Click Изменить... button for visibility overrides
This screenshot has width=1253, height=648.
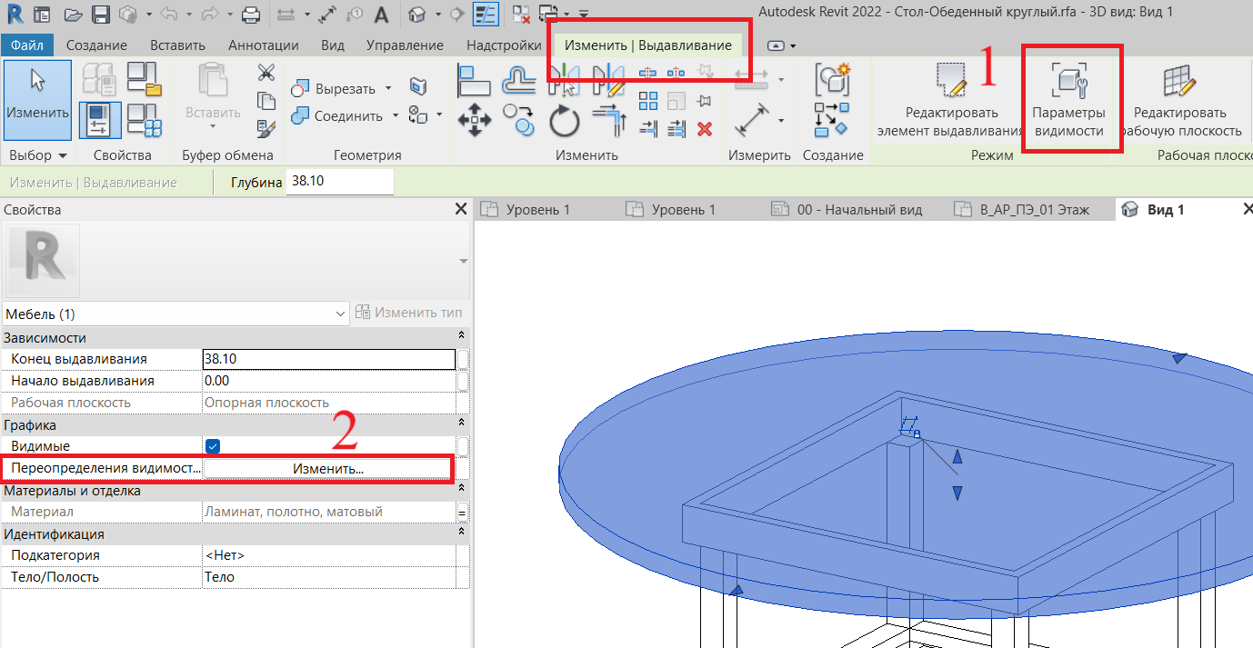click(x=327, y=469)
